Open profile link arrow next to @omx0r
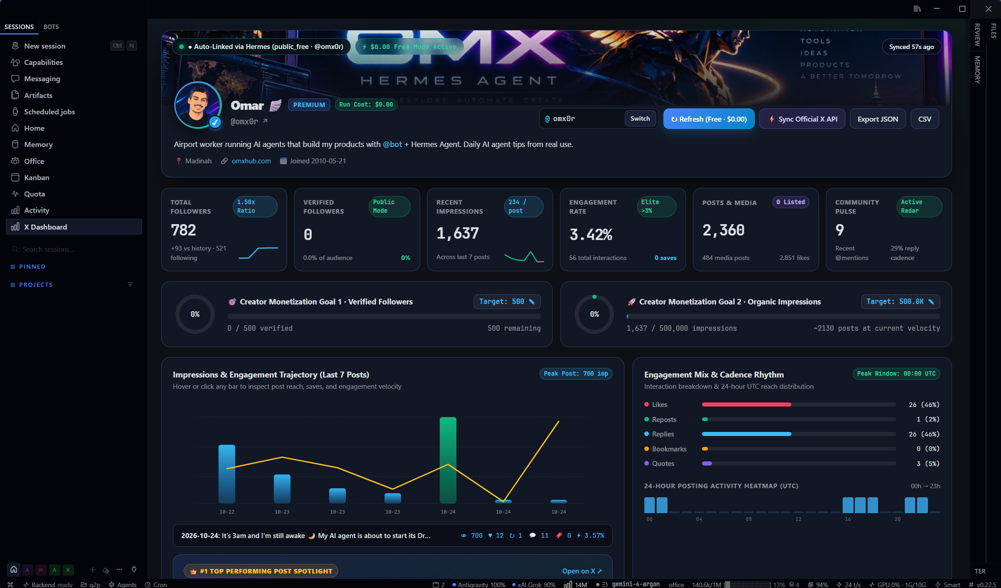 pyautogui.click(x=265, y=121)
